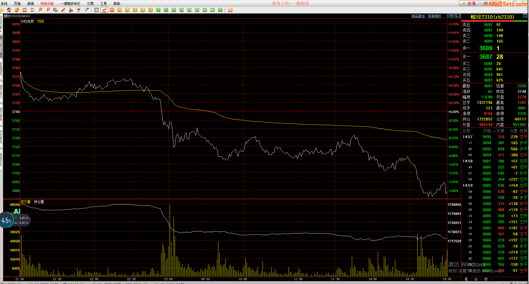The height and width of the screenshot is (284, 529).
Task: Toggle the 成交量 volume indicator label
Action: pos(25,202)
